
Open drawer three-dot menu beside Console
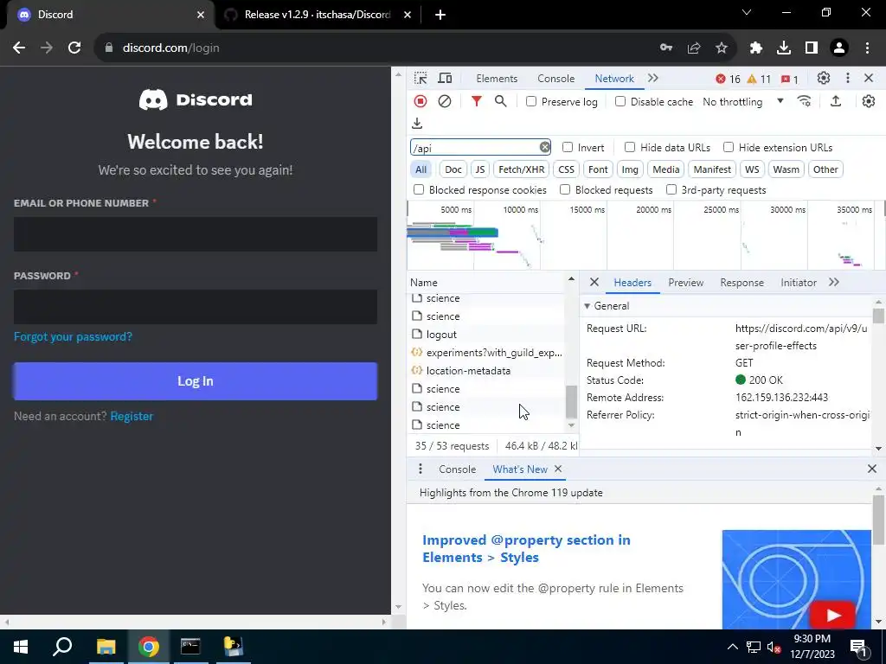coord(420,469)
